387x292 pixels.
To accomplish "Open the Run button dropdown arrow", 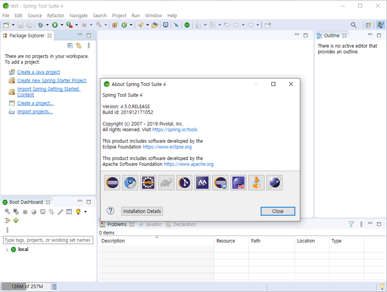I will tap(61, 25).
